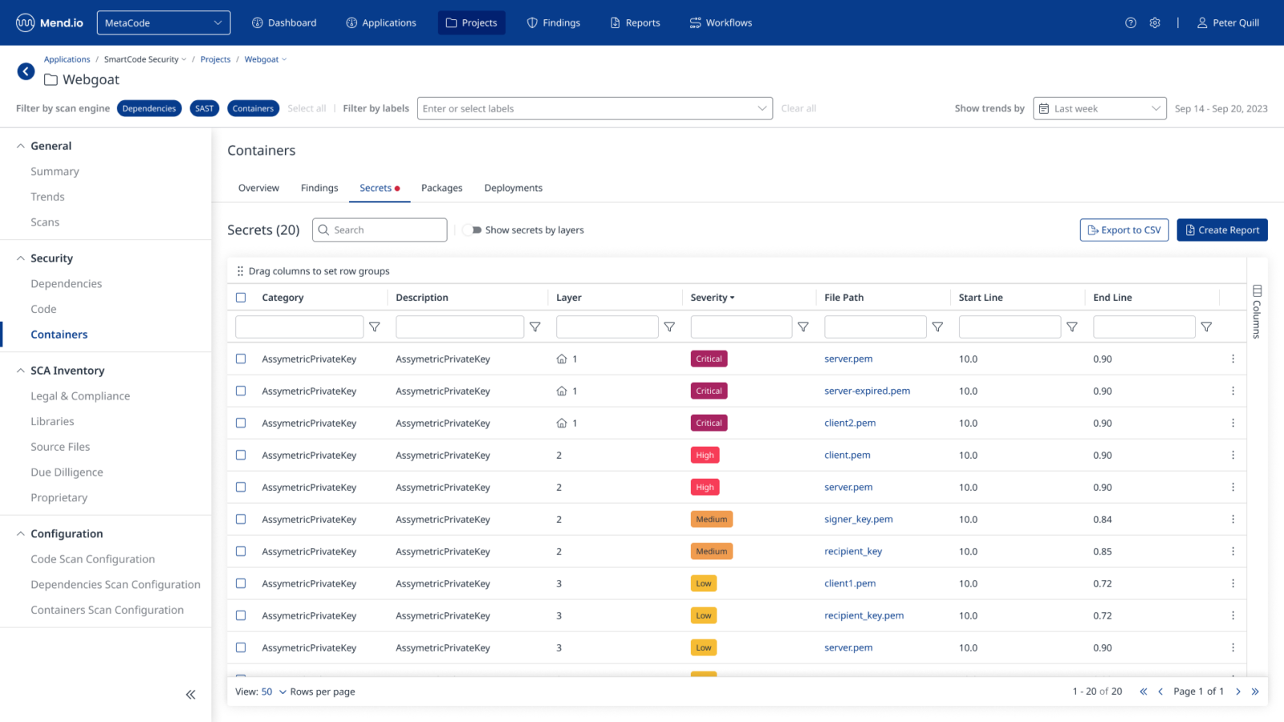
Task: Toggle the SAST scan engine filter
Action: [205, 108]
